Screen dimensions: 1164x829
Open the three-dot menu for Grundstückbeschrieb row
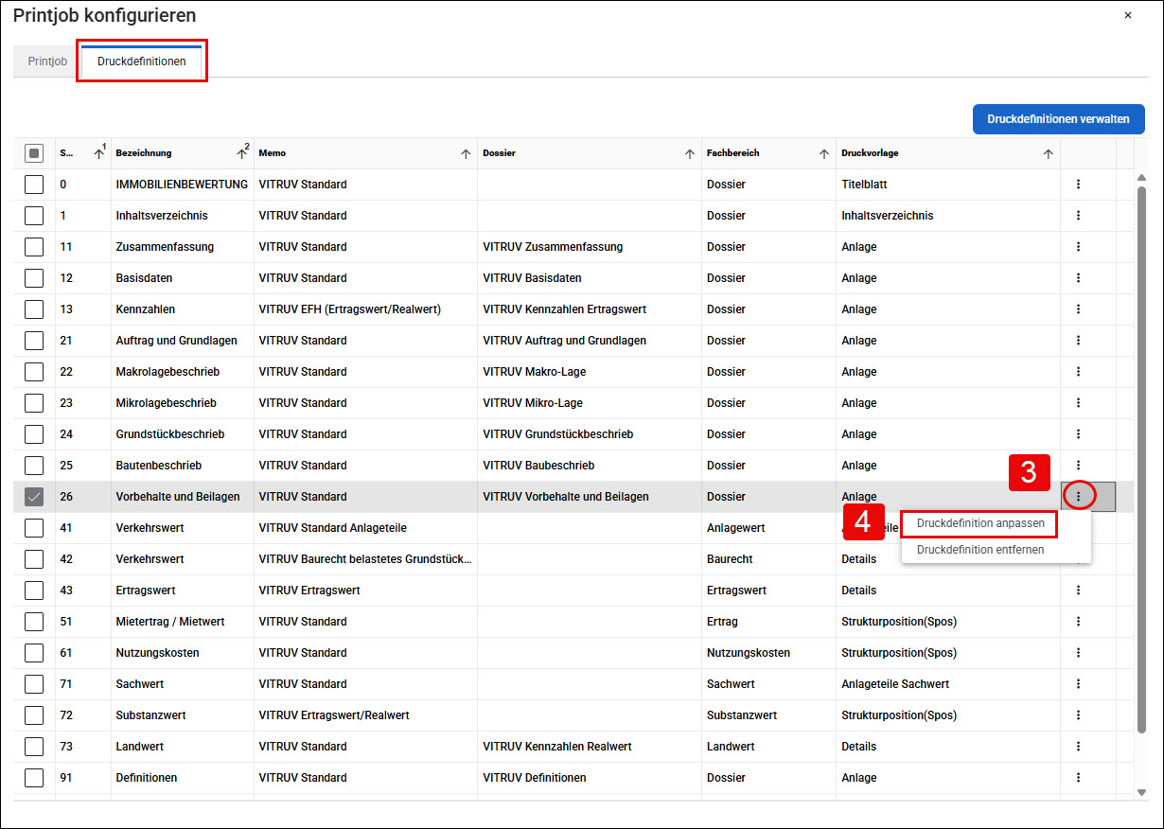tap(1078, 434)
